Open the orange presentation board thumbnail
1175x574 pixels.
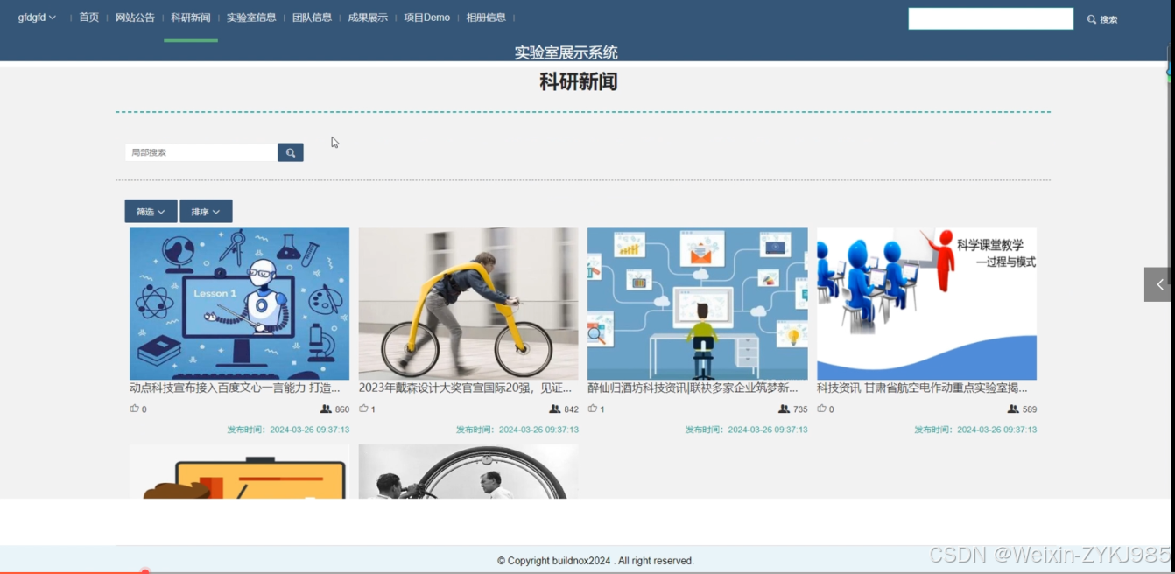click(239, 472)
